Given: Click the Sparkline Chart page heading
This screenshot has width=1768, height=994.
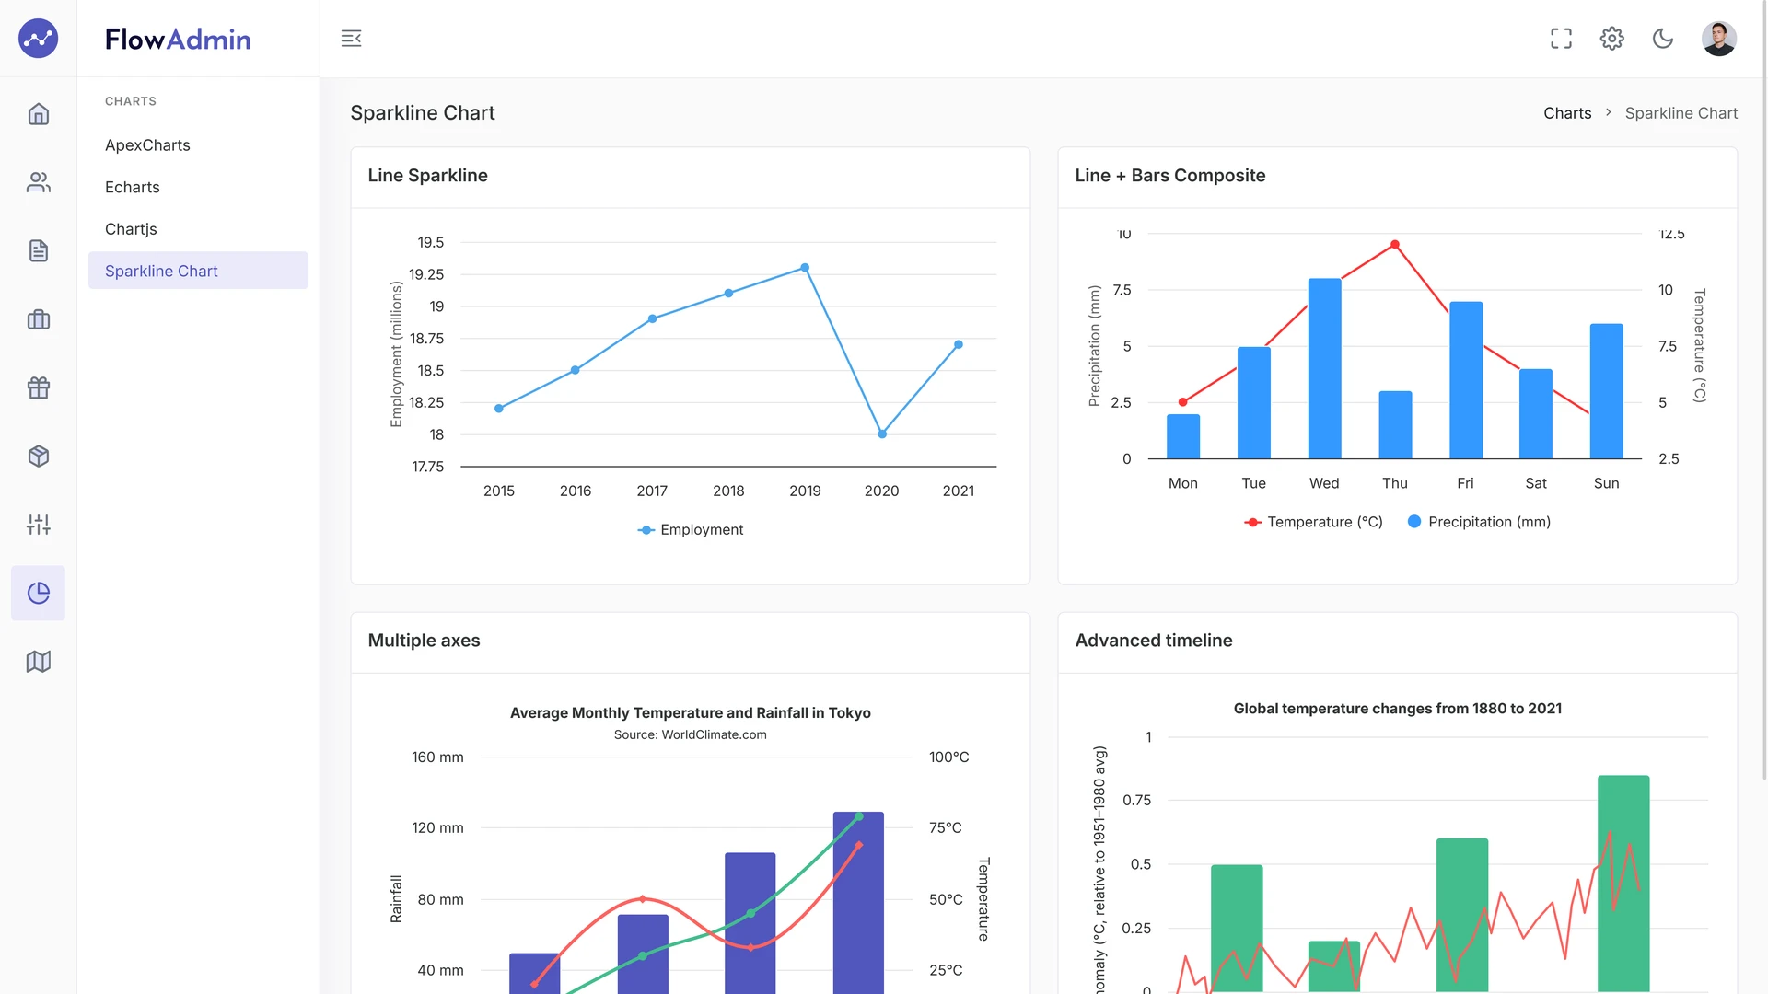Looking at the screenshot, I should coord(423,112).
